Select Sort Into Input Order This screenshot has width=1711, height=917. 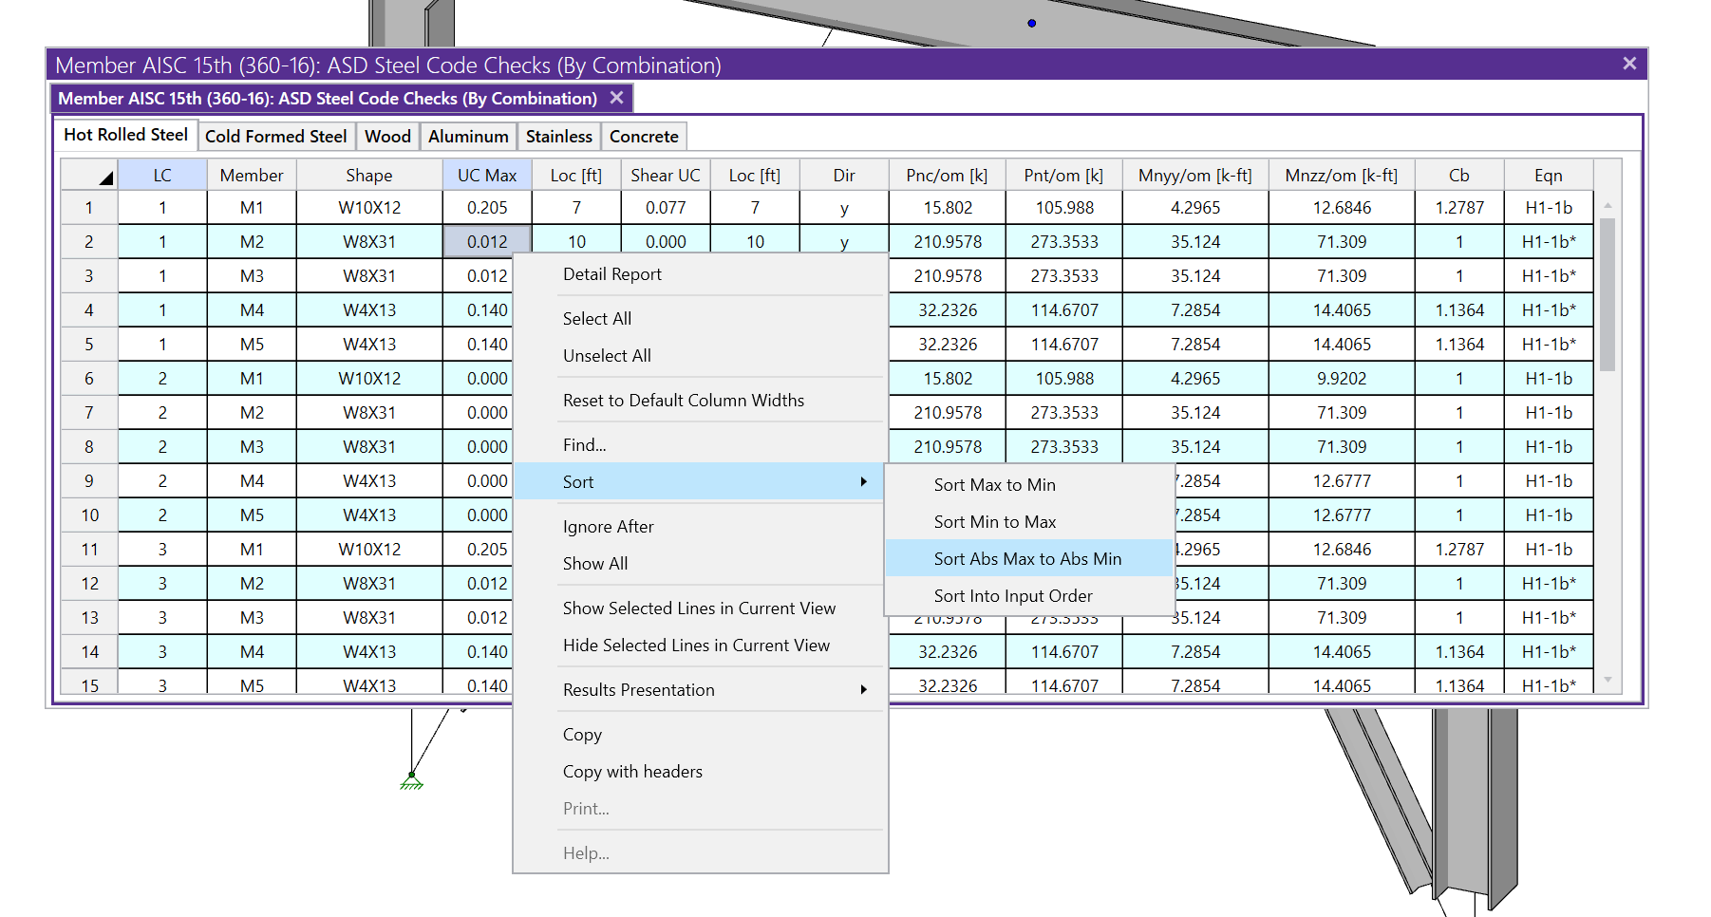pos(1012,596)
